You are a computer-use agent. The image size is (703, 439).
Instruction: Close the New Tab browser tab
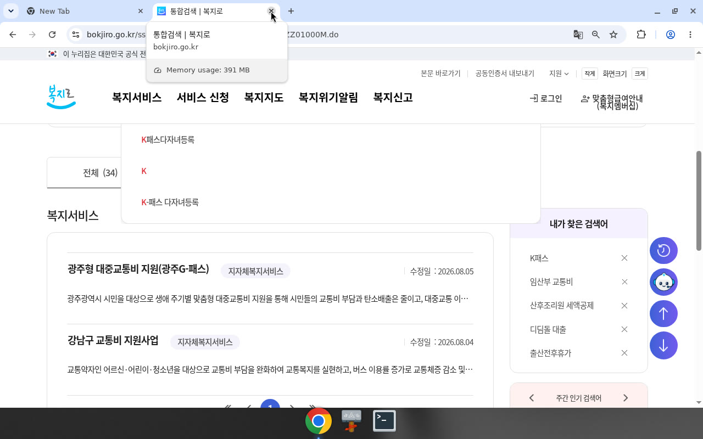141,11
